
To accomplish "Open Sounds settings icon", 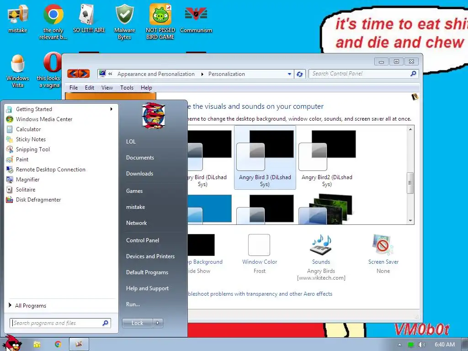I will point(321,245).
